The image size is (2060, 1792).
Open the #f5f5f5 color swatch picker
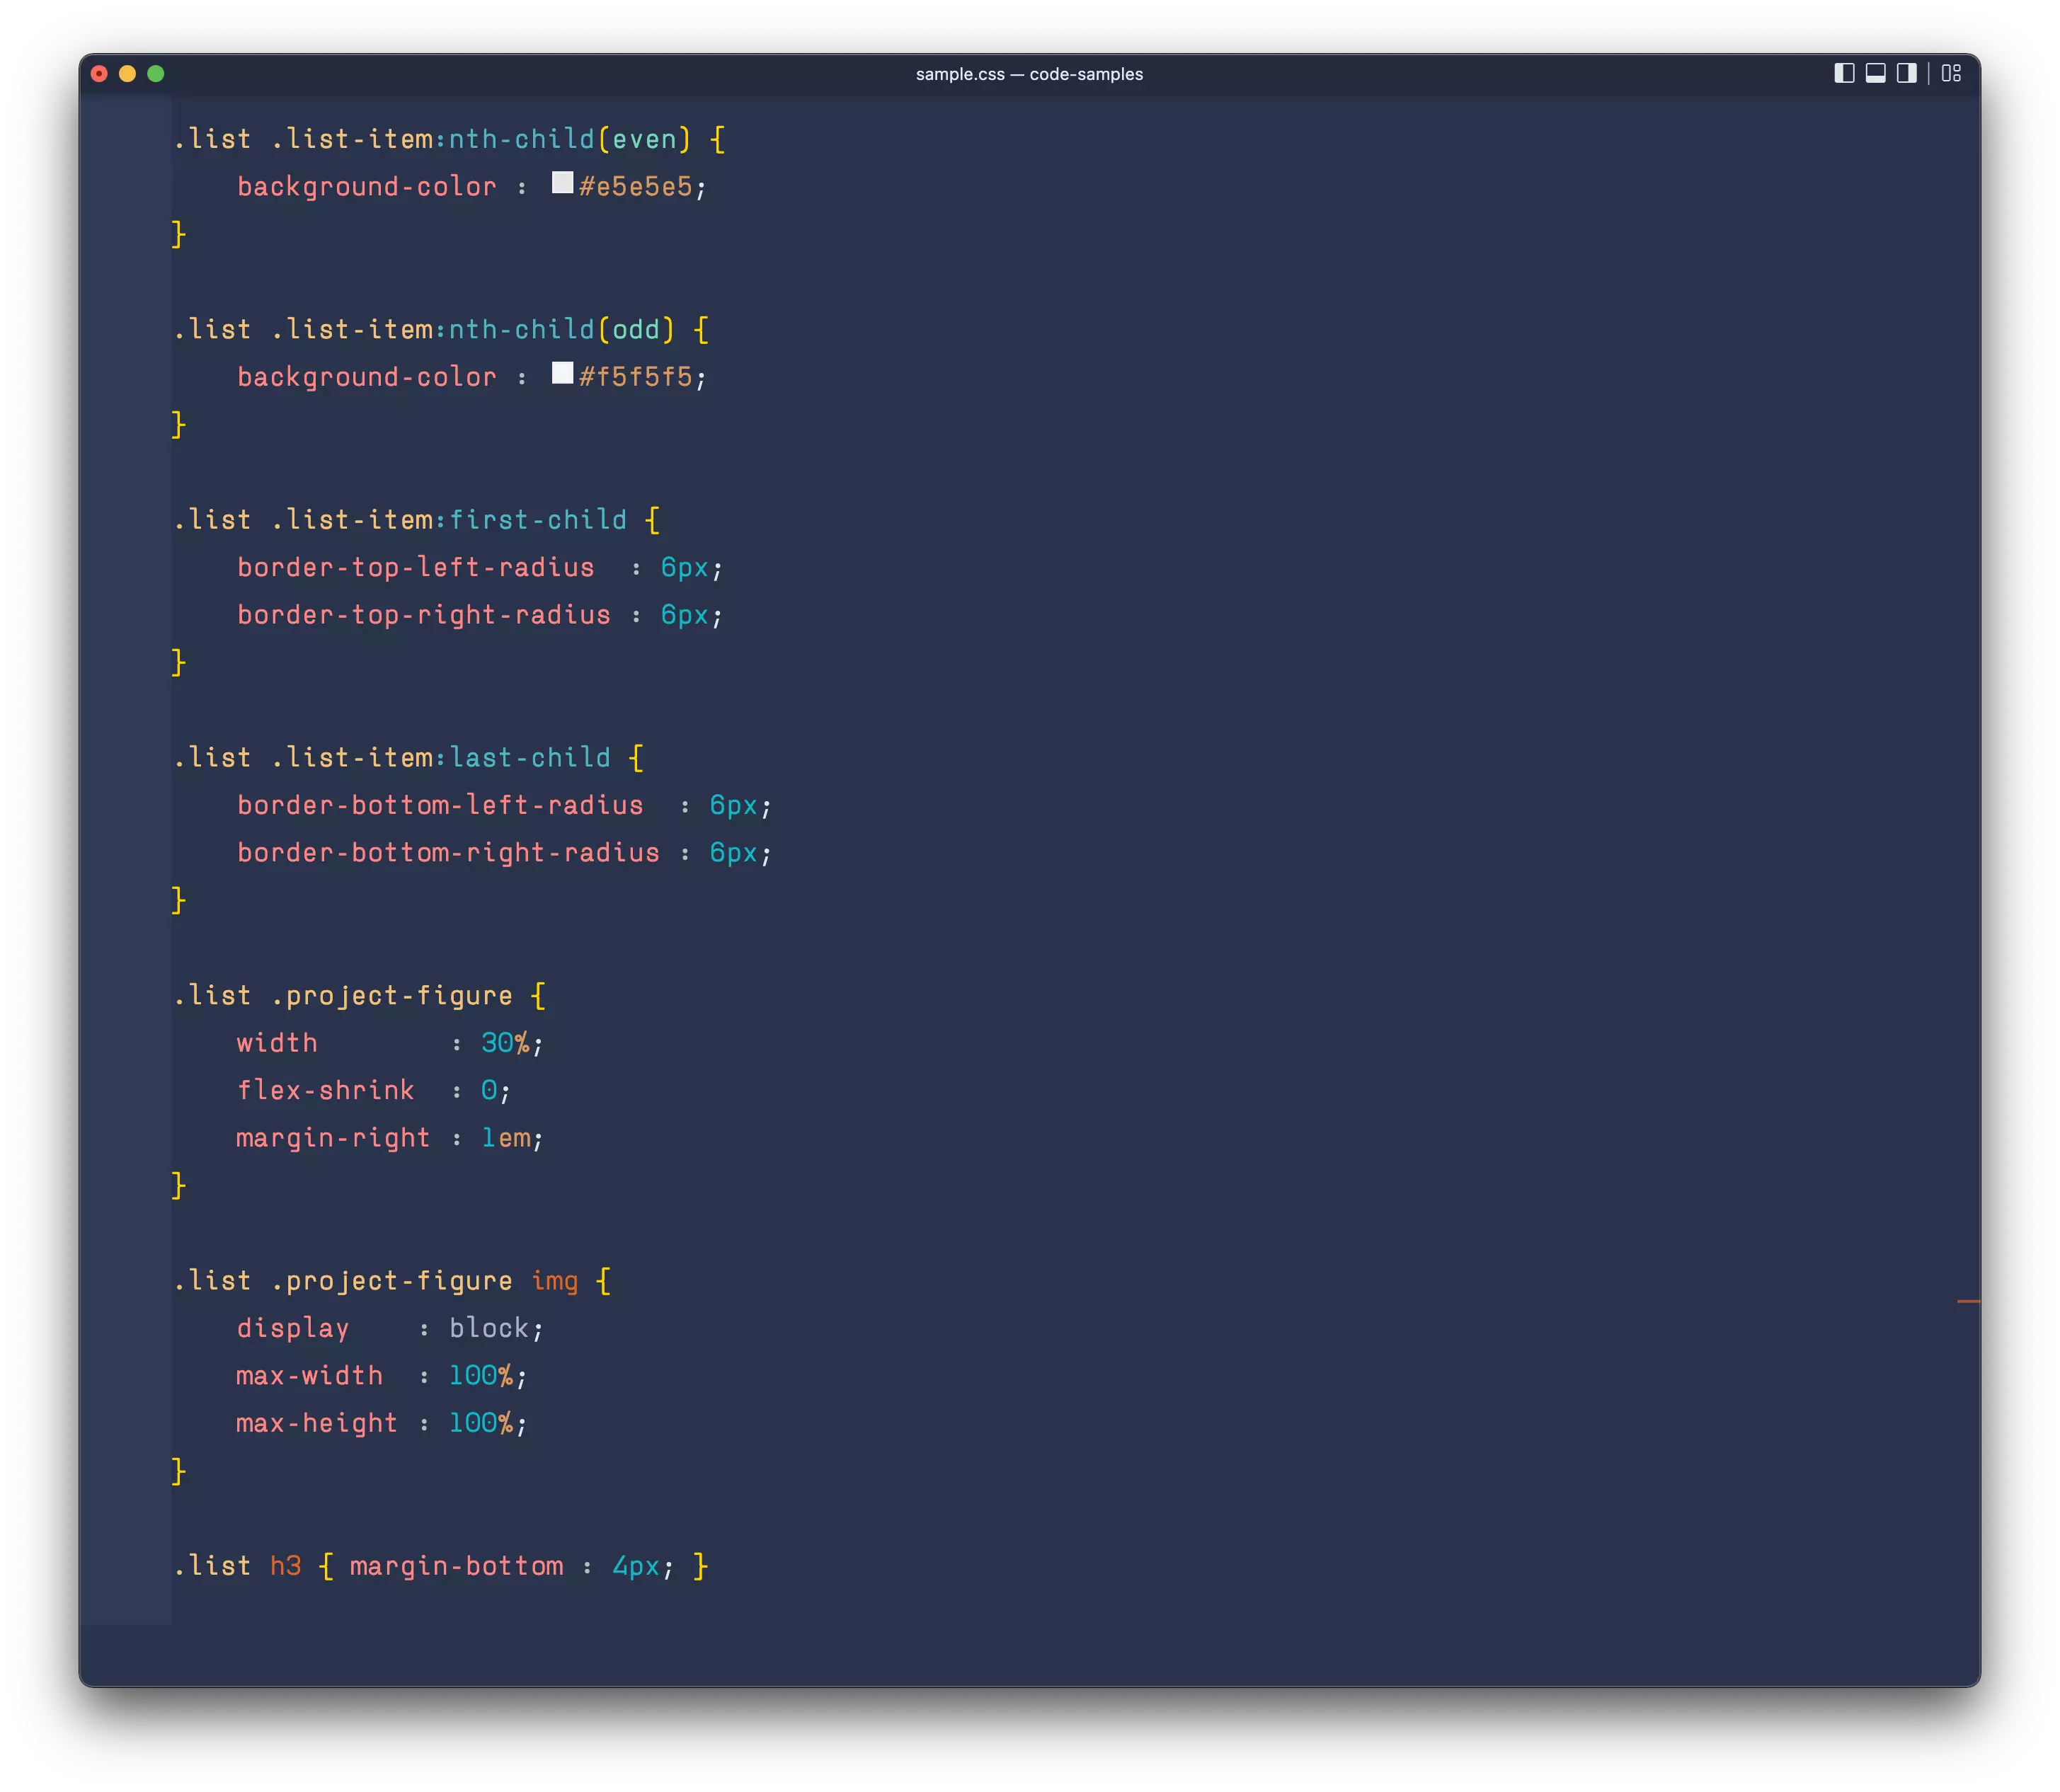[x=562, y=373]
